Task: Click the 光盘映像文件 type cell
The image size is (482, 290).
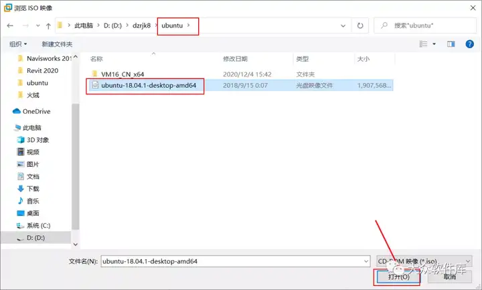Action: (314, 86)
